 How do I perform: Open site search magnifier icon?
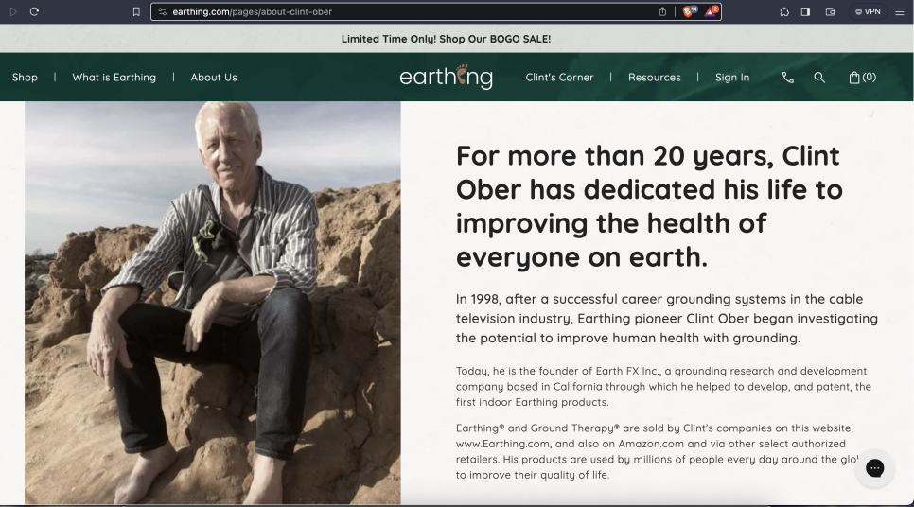(x=819, y=78)
